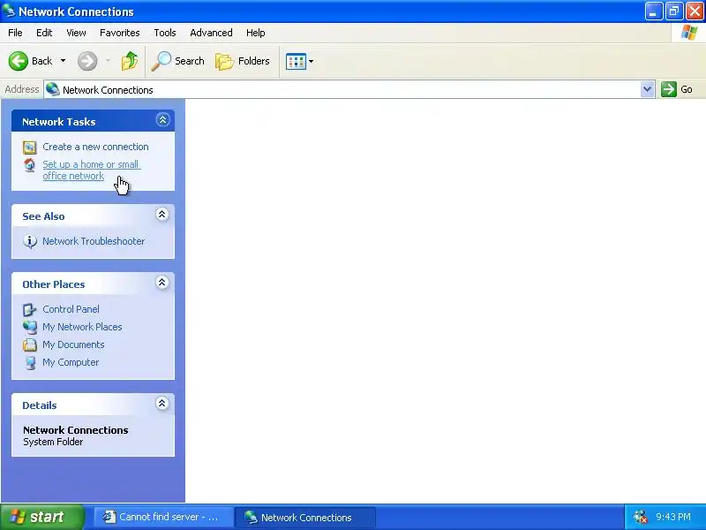
Task: Open the Views dropdown arrow
Action: tap(312, 61)
